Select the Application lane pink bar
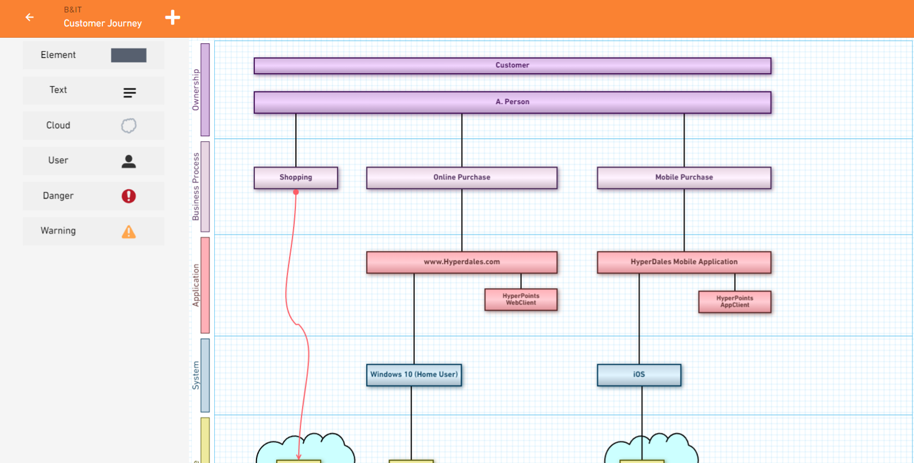This screenshot has height=463, width=914. [205, 285]
